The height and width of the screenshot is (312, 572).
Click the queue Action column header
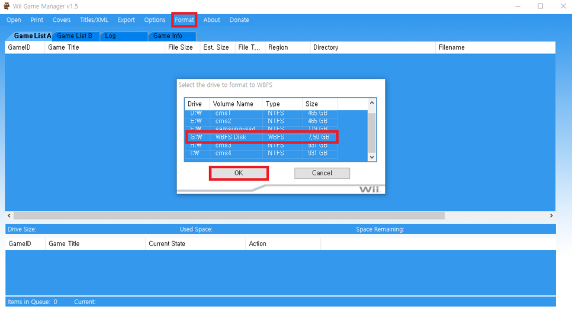[283, 244]
